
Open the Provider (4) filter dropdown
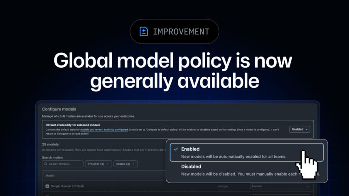point(98,164)
